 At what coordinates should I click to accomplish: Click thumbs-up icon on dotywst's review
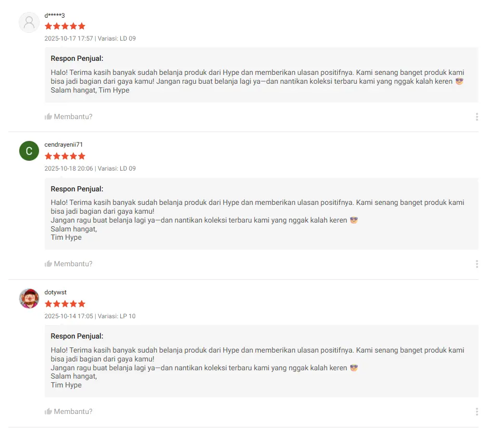click(x=48, y=411)
